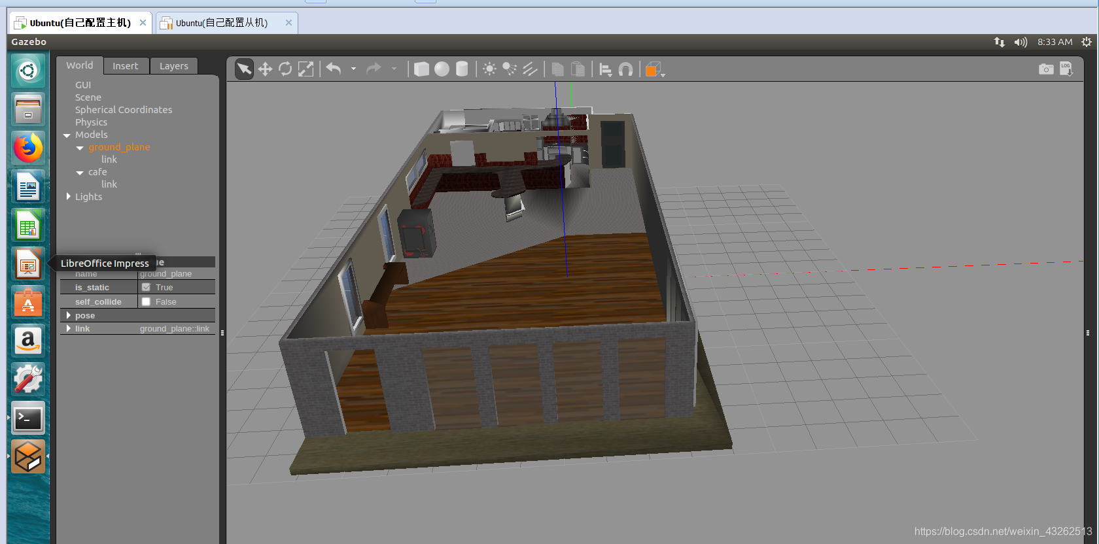Add a directional light
Viewport: 1099px width, 544px height.
(530, 69)
